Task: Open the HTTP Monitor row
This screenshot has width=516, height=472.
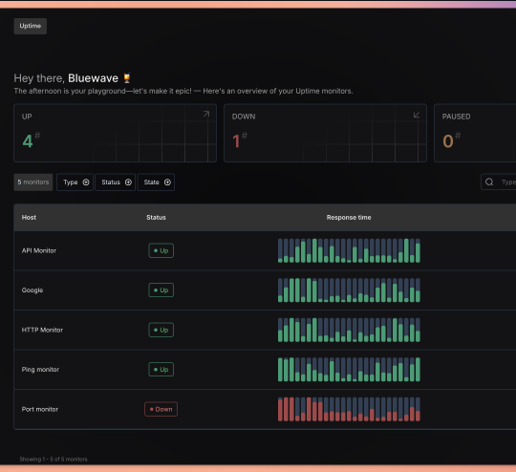Action: (x=265, y=330)
